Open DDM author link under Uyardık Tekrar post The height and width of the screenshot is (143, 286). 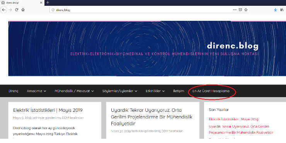click(x=165, y=131)
